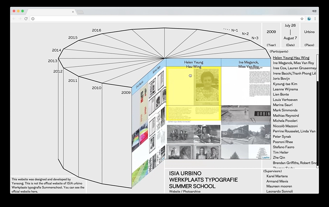Click supervisor Maureen mooren
Image resolution: width=329 pixels, height=207 pixels.
(x=279, y=186)
